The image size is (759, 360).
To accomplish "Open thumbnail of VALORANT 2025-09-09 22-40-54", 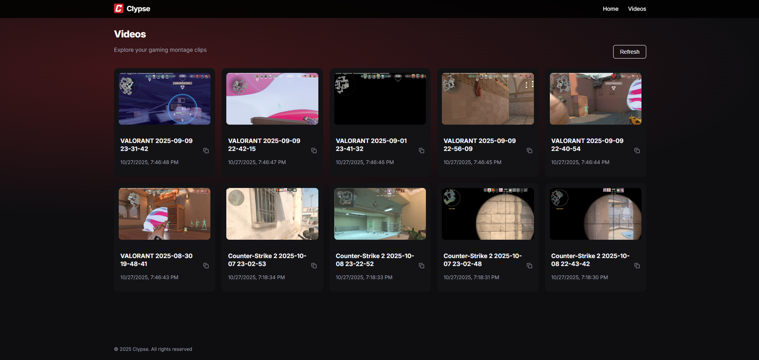I will (596, 99).
